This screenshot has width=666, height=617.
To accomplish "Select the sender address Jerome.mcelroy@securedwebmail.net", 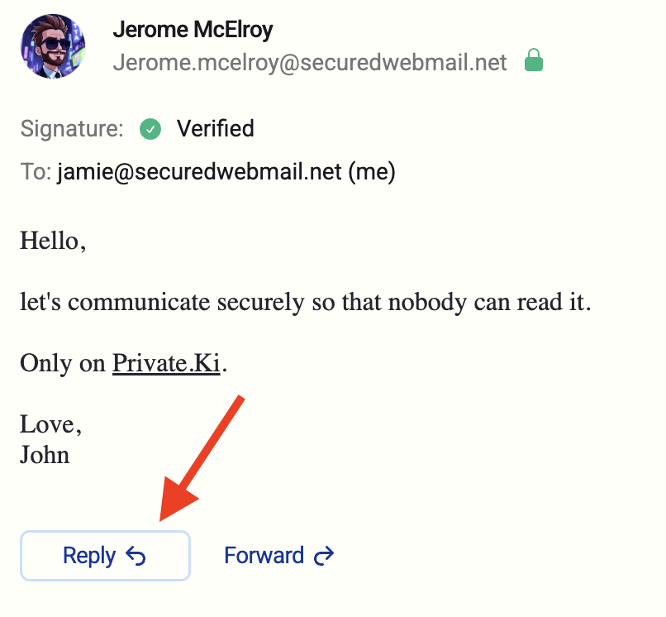I will click(309, 62).
